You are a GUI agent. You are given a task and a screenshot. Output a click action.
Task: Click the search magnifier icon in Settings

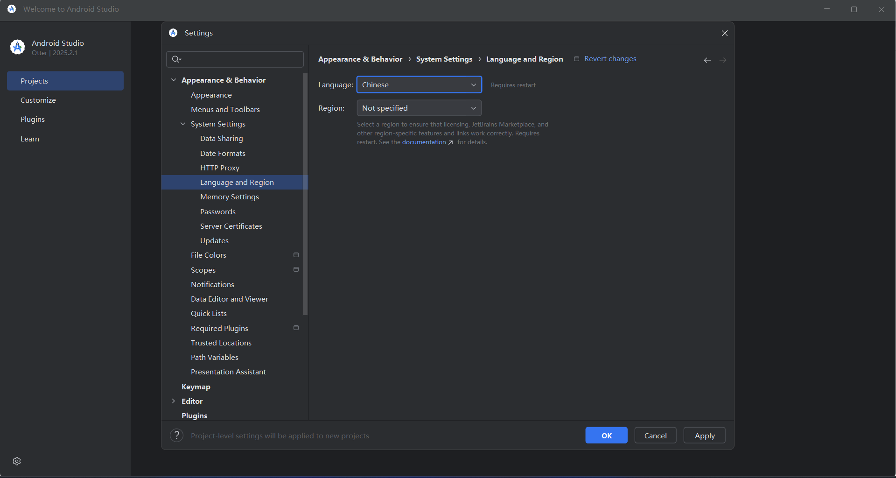(x=176, y=59)
